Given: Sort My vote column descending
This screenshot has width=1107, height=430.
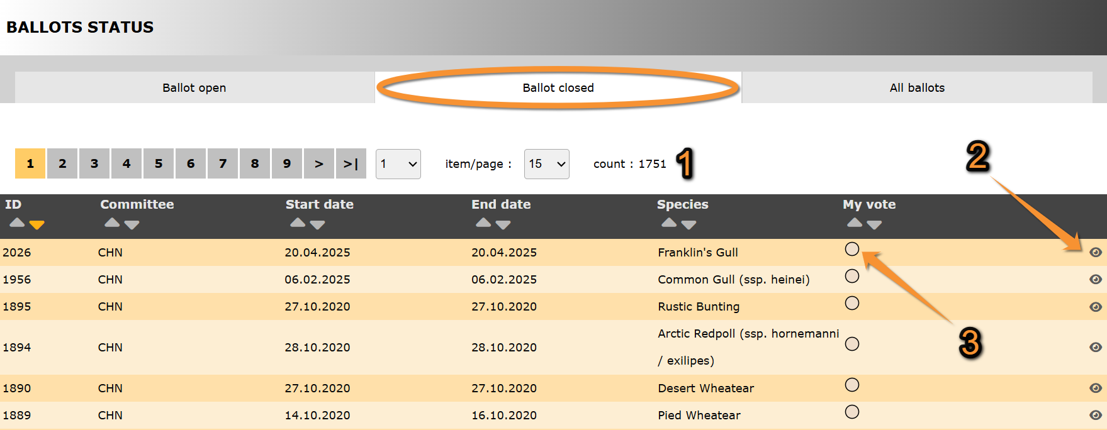Looking at the screenshot, I should coord(874,224).
